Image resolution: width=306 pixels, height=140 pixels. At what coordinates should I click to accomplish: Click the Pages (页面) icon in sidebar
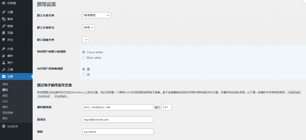click(x=4, y=33)
